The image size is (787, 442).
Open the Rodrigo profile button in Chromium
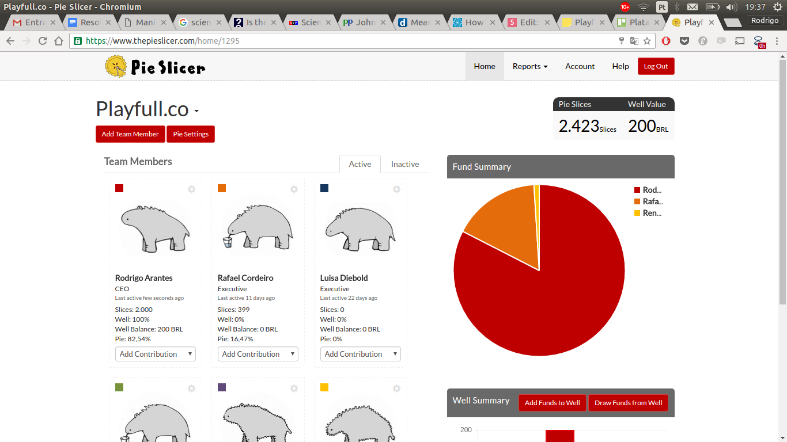coord(765,21)
